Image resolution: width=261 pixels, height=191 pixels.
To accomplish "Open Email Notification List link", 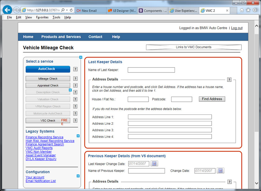I will pos(41,181).
